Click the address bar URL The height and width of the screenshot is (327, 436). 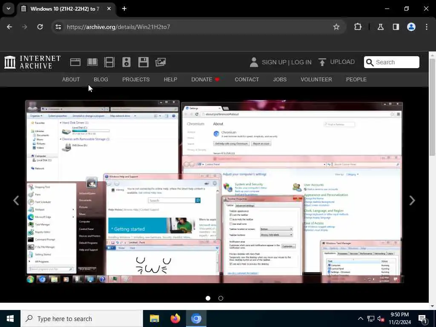pyautogui.click(x=118, y=27)
